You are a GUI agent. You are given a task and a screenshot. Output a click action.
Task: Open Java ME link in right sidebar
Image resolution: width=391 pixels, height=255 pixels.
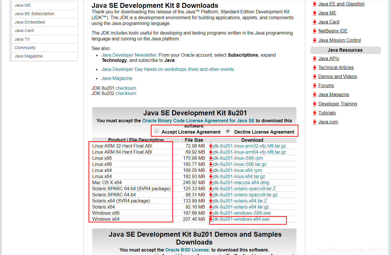(x=327, y=13)
